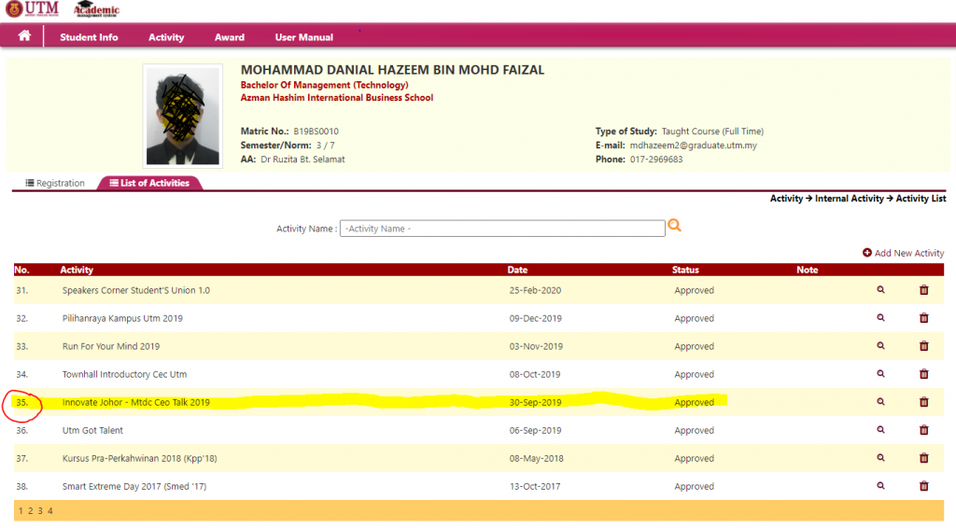Go to page 4 of activity list
This screenshot has width=956, height=528.
coord(50,511)
